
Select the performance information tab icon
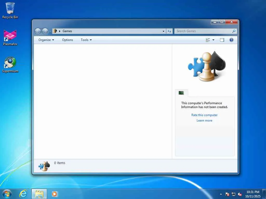181,93
